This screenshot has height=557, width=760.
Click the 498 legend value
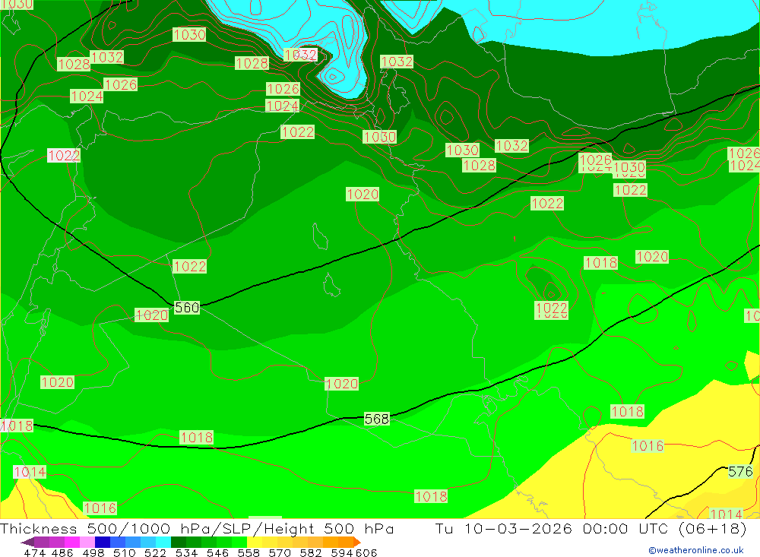point(93,552)
